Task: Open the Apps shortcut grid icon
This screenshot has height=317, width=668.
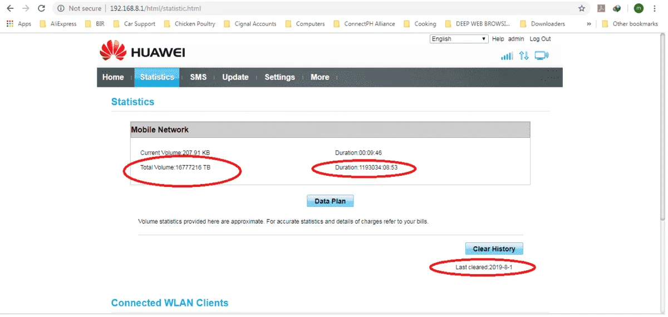Action: coord(10,24)
